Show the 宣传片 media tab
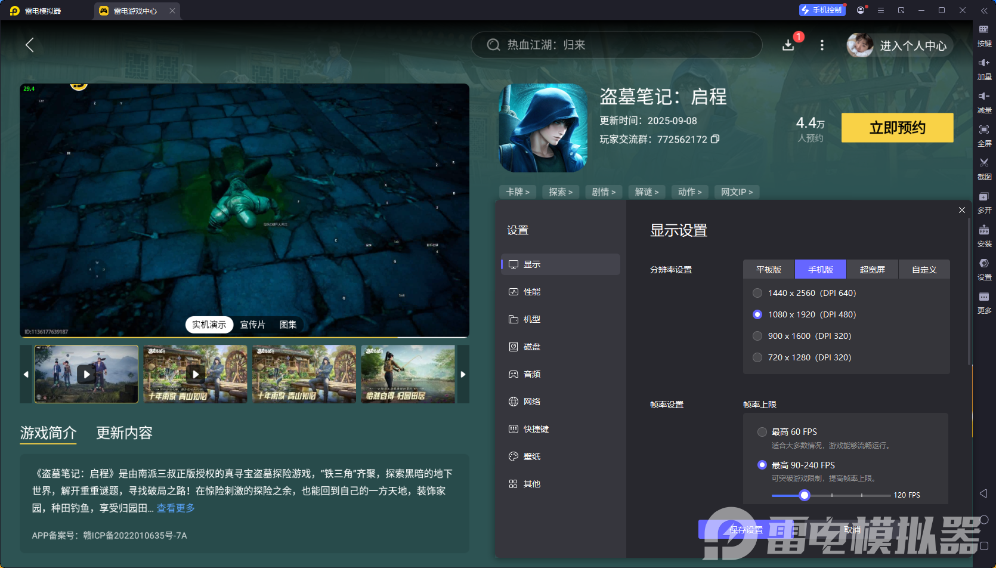 pyautogui.click(x=253, y=325)
